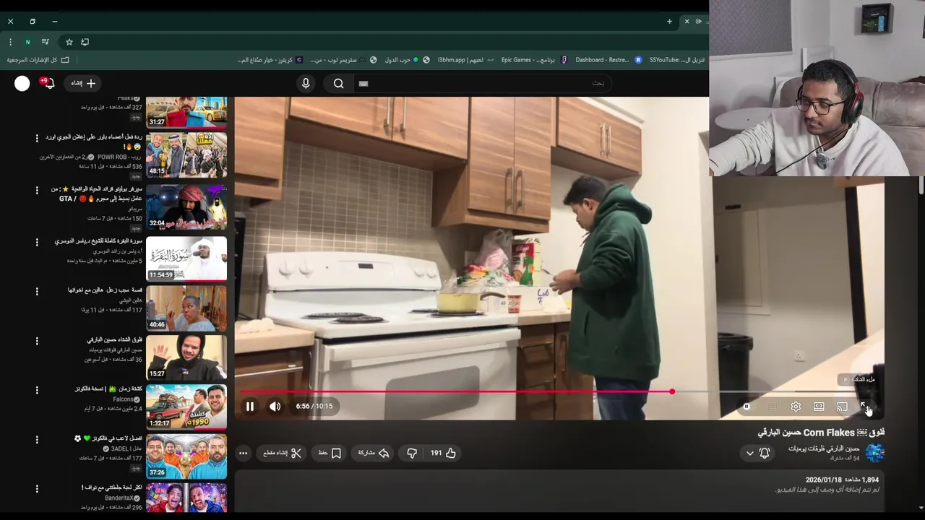Viewport: 925px width, 520px height.
Task: Open Chrome three-dot menu
Action: 11,42
